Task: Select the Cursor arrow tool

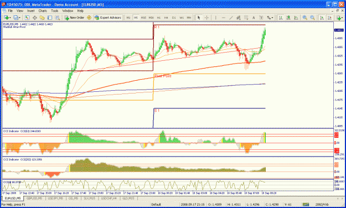Action: click(x=199, y=18)
